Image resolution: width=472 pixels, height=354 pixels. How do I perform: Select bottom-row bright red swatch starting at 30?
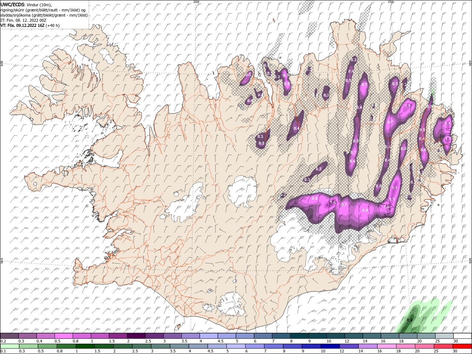tap(462, 346)
